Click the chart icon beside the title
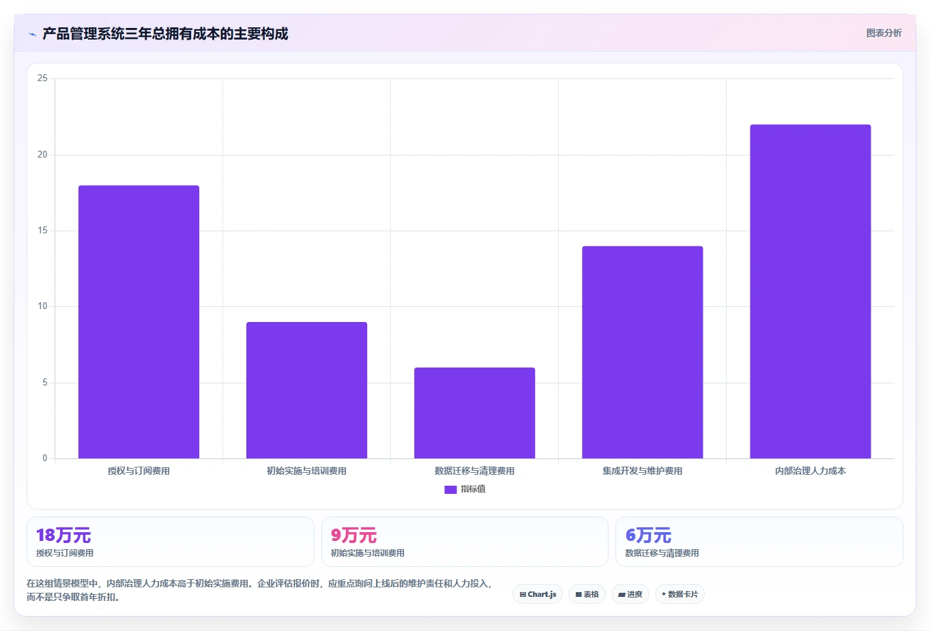The width and height of the screenshot is (930, 631). coord(32,34)
